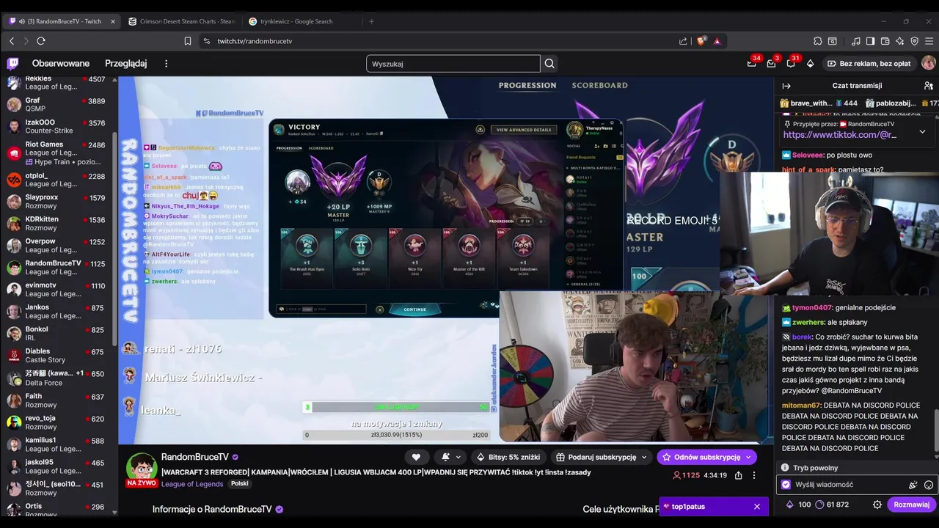This screenshot has height=528, width=939.
Task: Open Brave Leo AI sparkle icon
Action: point(899,41)
